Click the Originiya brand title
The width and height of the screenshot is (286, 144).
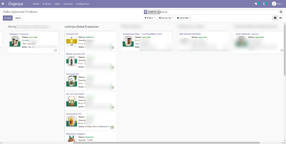coord(15,4)
